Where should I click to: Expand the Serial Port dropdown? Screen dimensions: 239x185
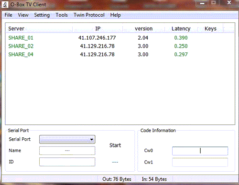[x=67, y=139]
